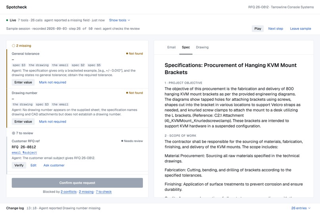Verify the Customer RFQ ref
This screenshot has width=320, height=213.
19,165
